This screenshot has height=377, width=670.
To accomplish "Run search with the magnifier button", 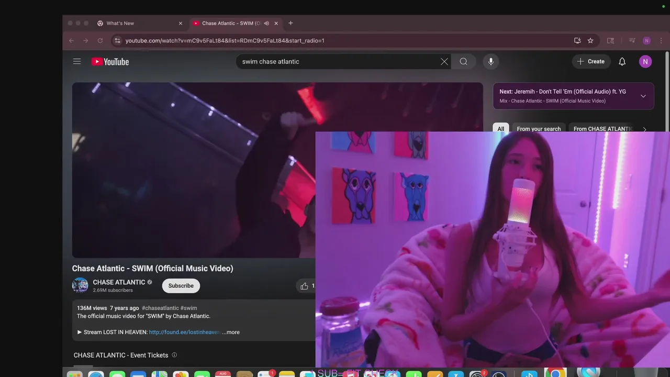I will (464, 61).
